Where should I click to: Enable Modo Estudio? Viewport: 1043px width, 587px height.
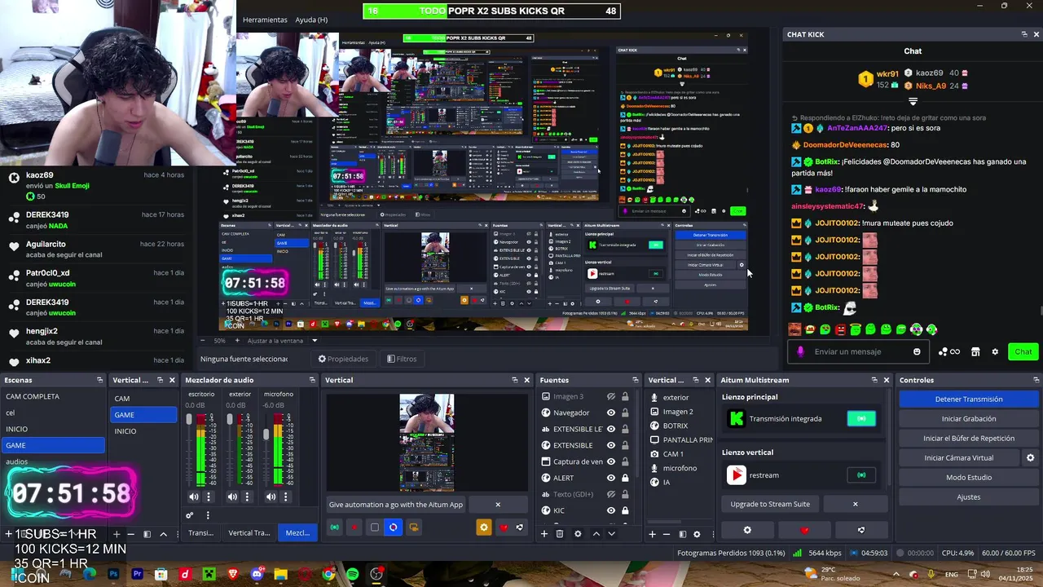(969, 477)
